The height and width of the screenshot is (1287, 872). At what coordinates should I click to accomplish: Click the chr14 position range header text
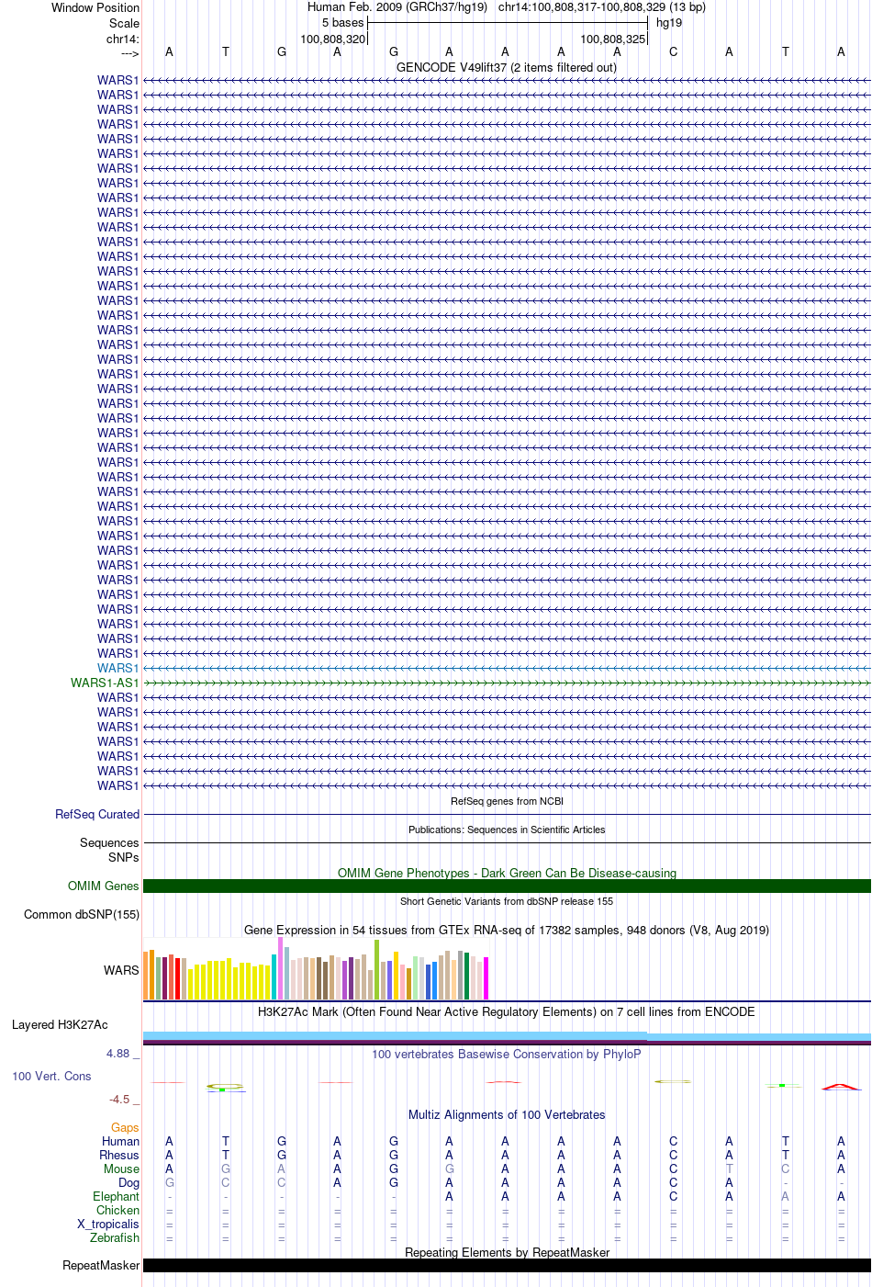click(602, 7)
